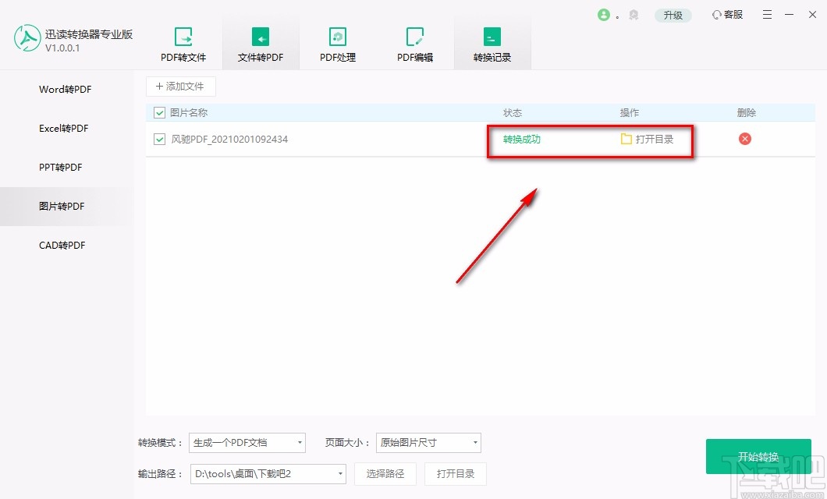Open the PDF编辑 tool

pos(414,41)
